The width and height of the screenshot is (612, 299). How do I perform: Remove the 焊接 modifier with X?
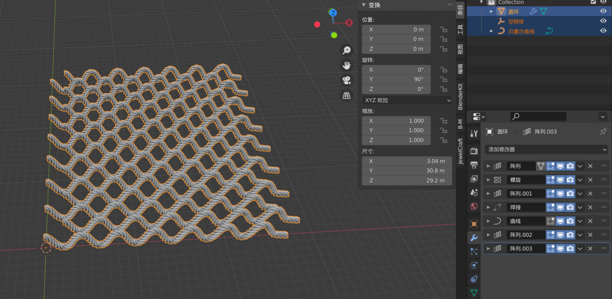[590, 207]
